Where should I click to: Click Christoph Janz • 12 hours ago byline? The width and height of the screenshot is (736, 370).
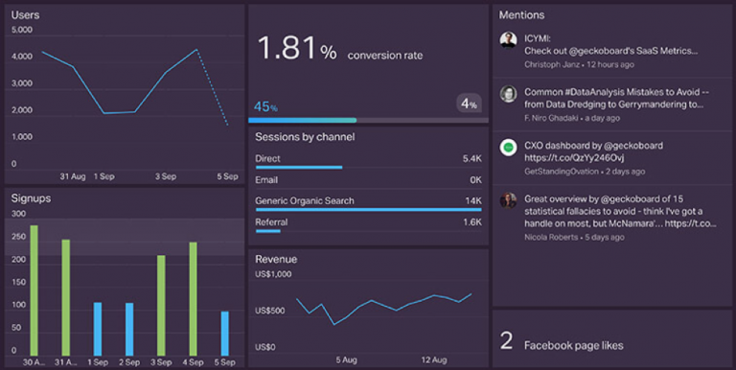[579, 65]
